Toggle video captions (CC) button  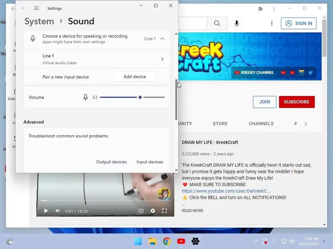coord(141,211)
